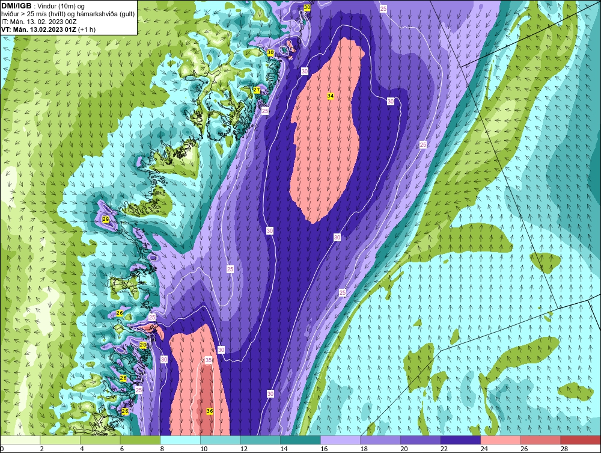Click the scale tick label '6'
Image resolution: width=601 pixels, height=453 pixels.
point(122,449)
